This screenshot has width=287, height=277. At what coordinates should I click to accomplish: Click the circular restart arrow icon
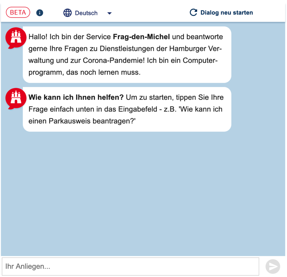click(193, 12)
